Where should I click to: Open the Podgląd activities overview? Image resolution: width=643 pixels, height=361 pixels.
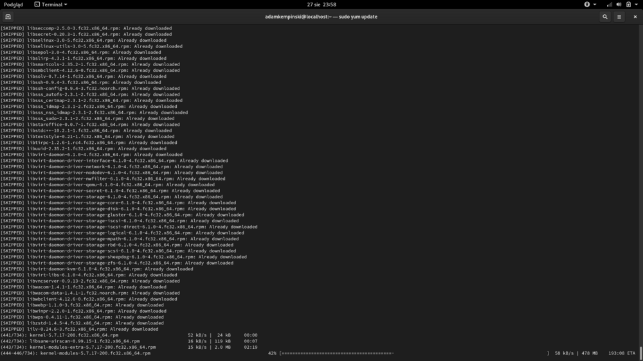(13, 4)
